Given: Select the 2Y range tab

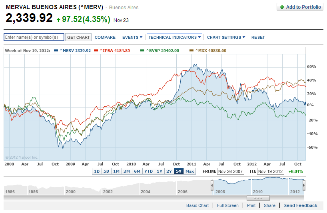Looking at the screenshot, I should click(x=169, y=171).
